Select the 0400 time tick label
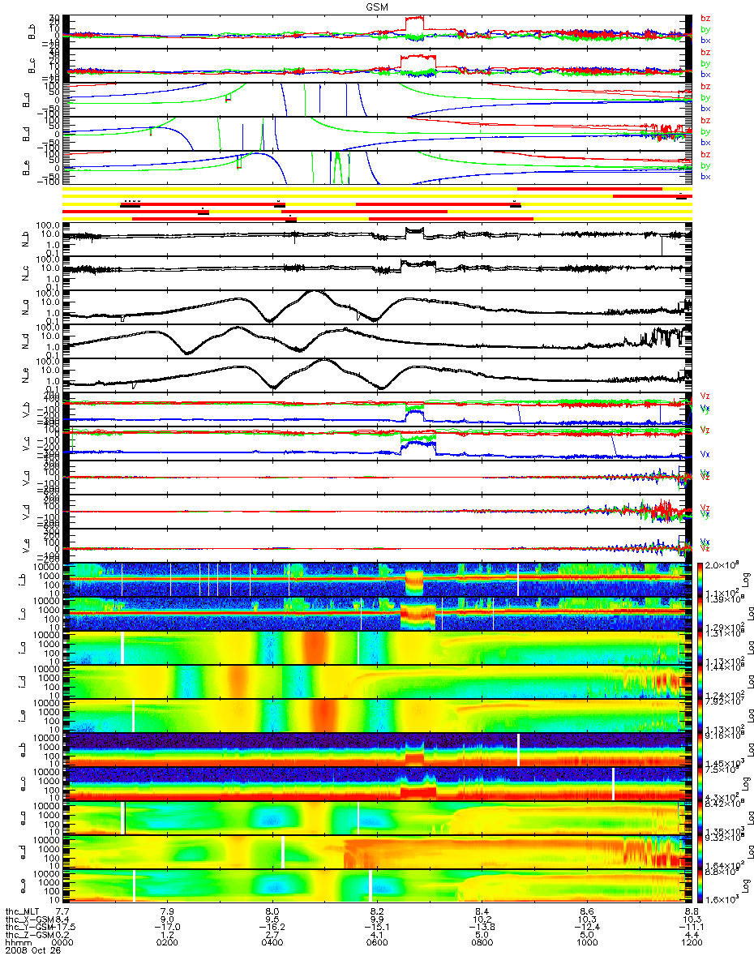 pyautogui.click(x=272, y=945)
